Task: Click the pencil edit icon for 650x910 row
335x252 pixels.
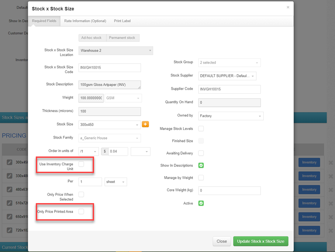Action: pyautogui.click(x=9, y=216)
